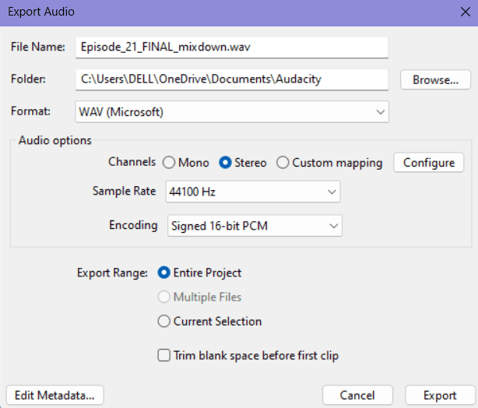Screen dimensions: 478x408
Task: Close the Export Audio dialog window
Action: [x=466, y=12]
